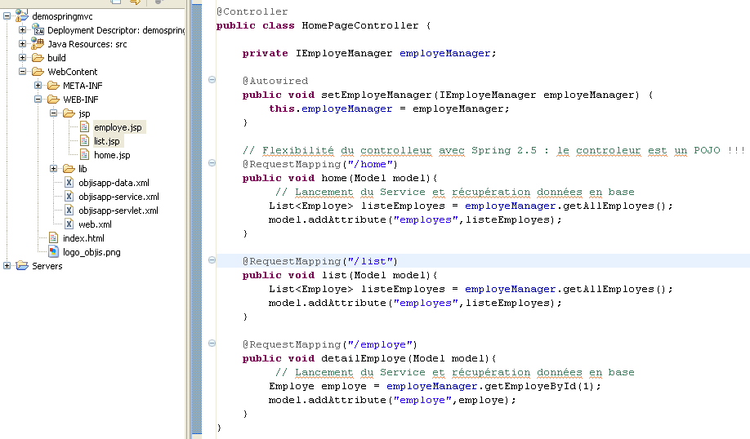Click the build folder icon
750x439 pixels.
(38, 58)
